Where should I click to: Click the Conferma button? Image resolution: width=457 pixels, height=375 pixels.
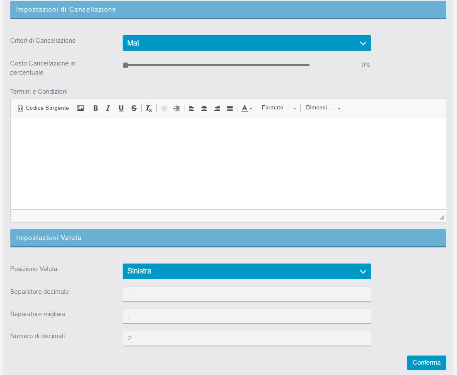point(426,363)
